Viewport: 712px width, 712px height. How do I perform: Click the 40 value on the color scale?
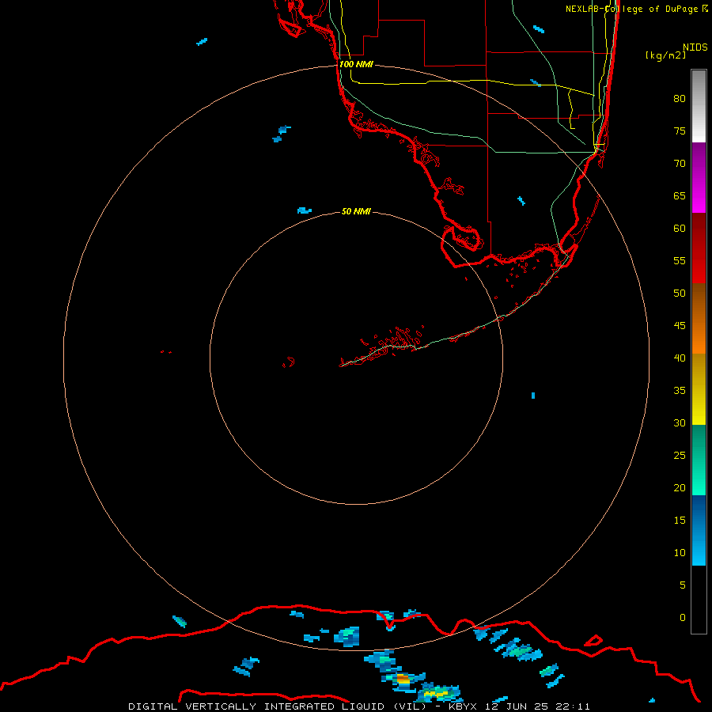point(680,358)
